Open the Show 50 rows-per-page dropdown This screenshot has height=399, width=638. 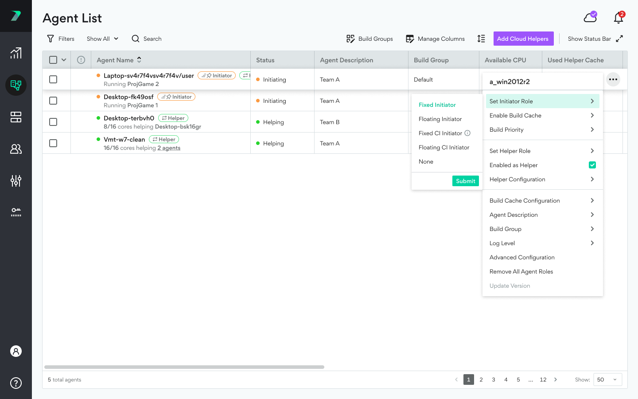607,379
